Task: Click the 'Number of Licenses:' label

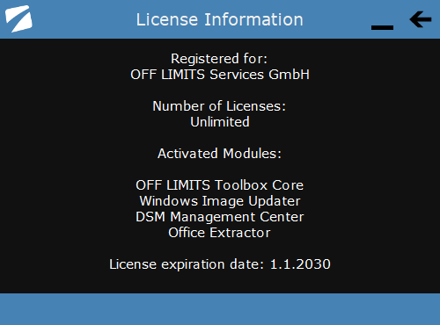Action: tap(219, 106)
